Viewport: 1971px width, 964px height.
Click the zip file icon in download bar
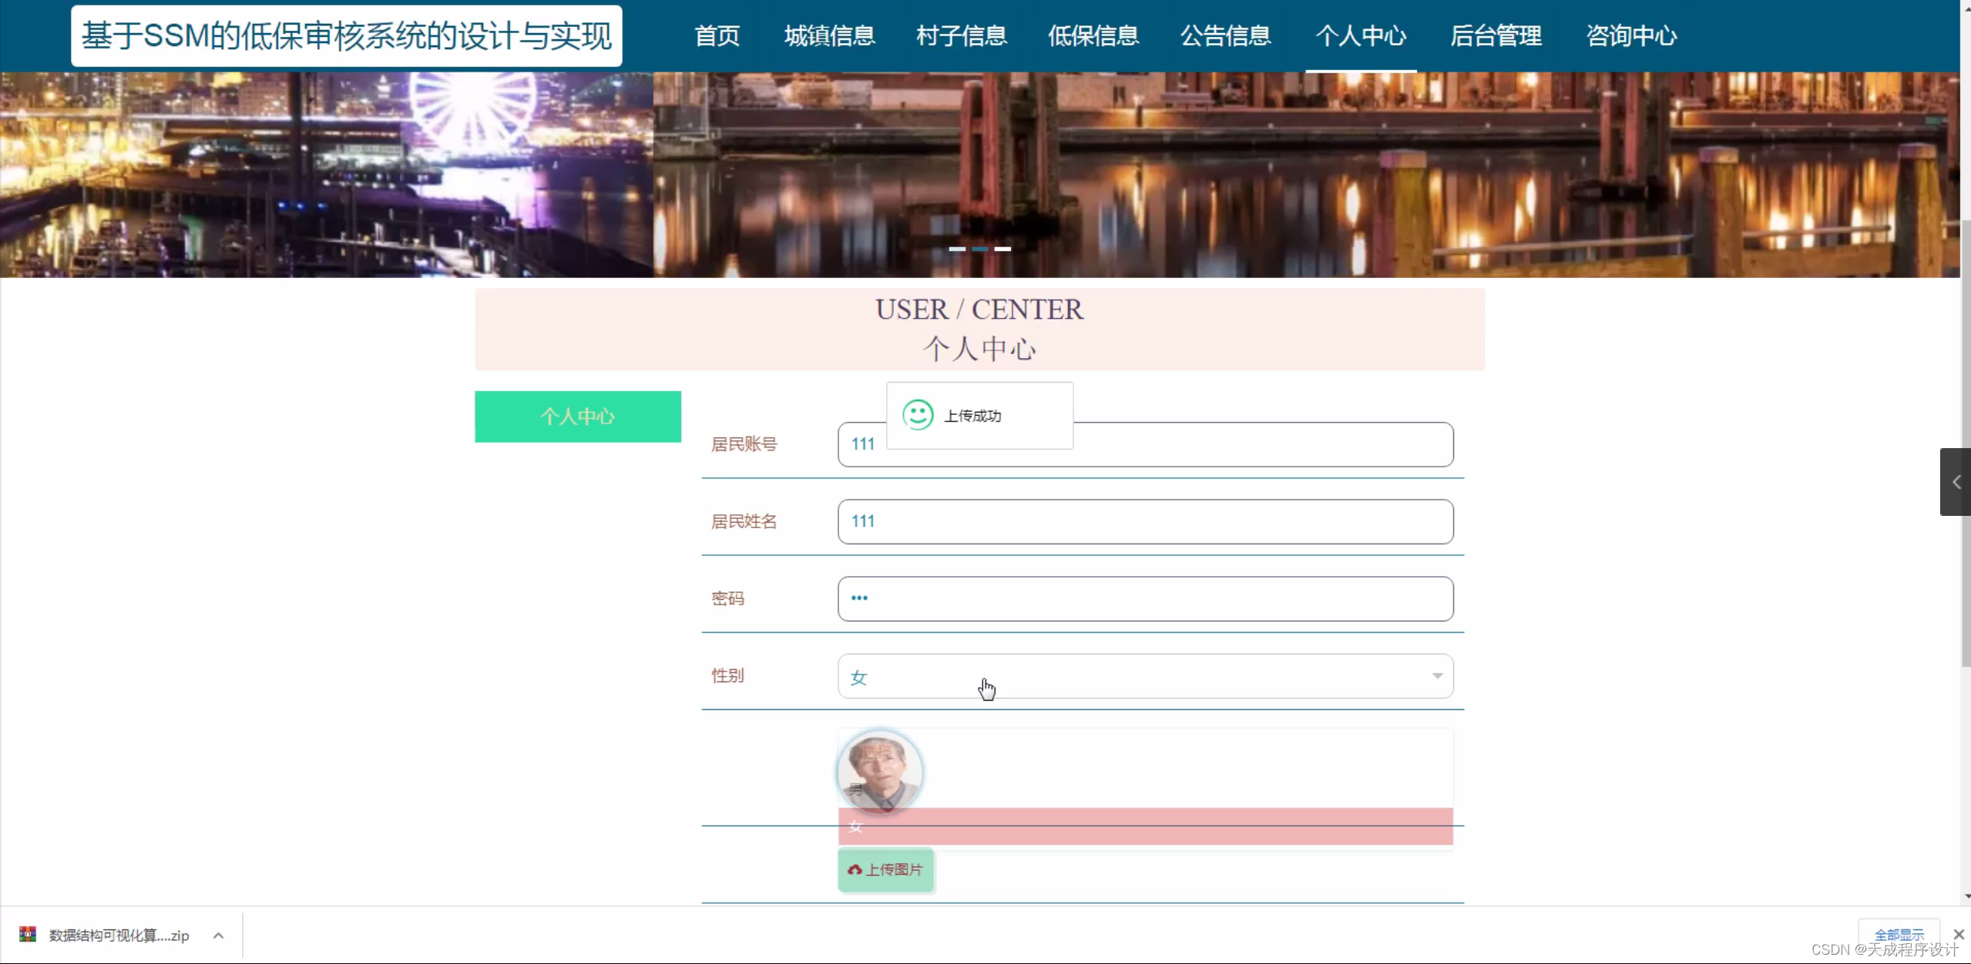[x=28, y=934]
